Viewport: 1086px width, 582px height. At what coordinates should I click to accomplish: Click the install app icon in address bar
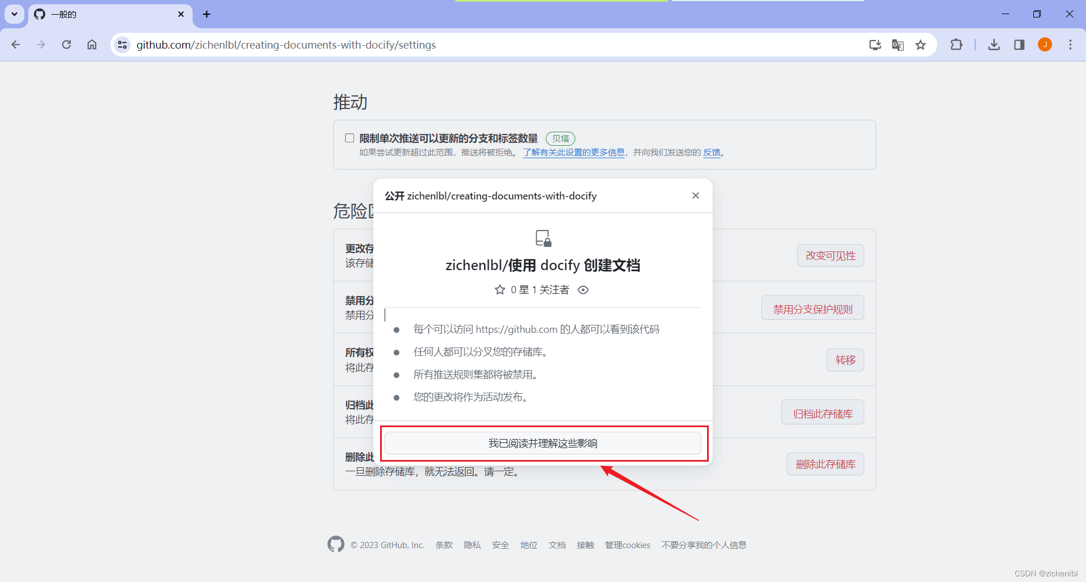(875, 45)
